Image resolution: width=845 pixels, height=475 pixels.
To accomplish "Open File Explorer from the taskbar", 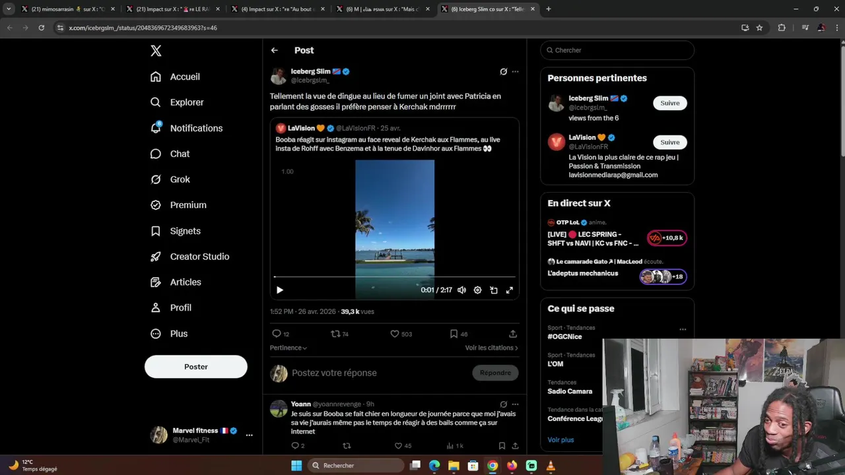I will 454,466.
